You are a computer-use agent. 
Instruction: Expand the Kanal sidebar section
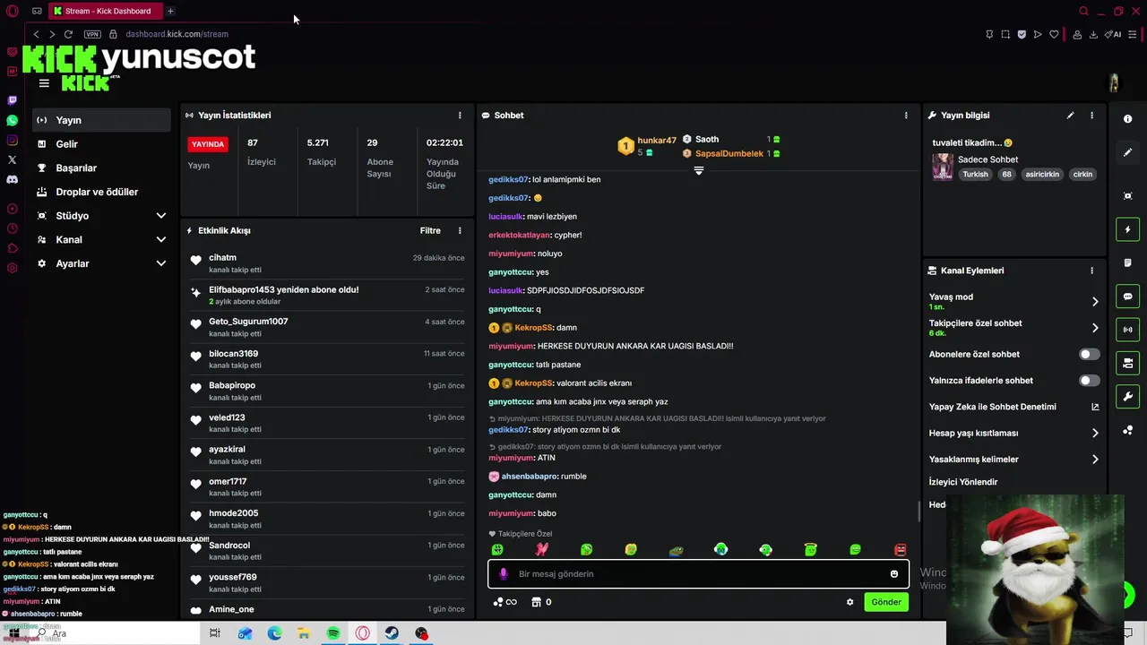coord(161,240)
